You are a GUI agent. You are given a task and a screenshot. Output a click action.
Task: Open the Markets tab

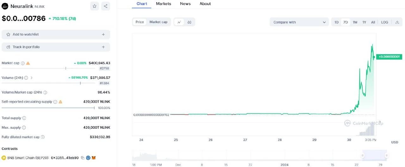[163, 4]
